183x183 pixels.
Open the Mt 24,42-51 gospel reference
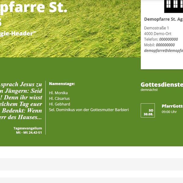tap(29, 133)
